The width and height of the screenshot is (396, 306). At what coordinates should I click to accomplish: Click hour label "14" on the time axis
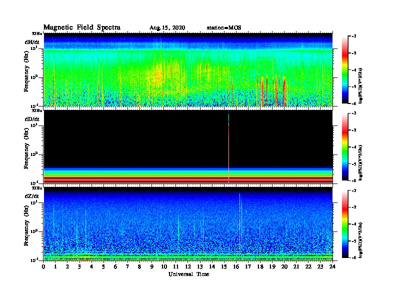pyautogui.click(x=212, y=266)
